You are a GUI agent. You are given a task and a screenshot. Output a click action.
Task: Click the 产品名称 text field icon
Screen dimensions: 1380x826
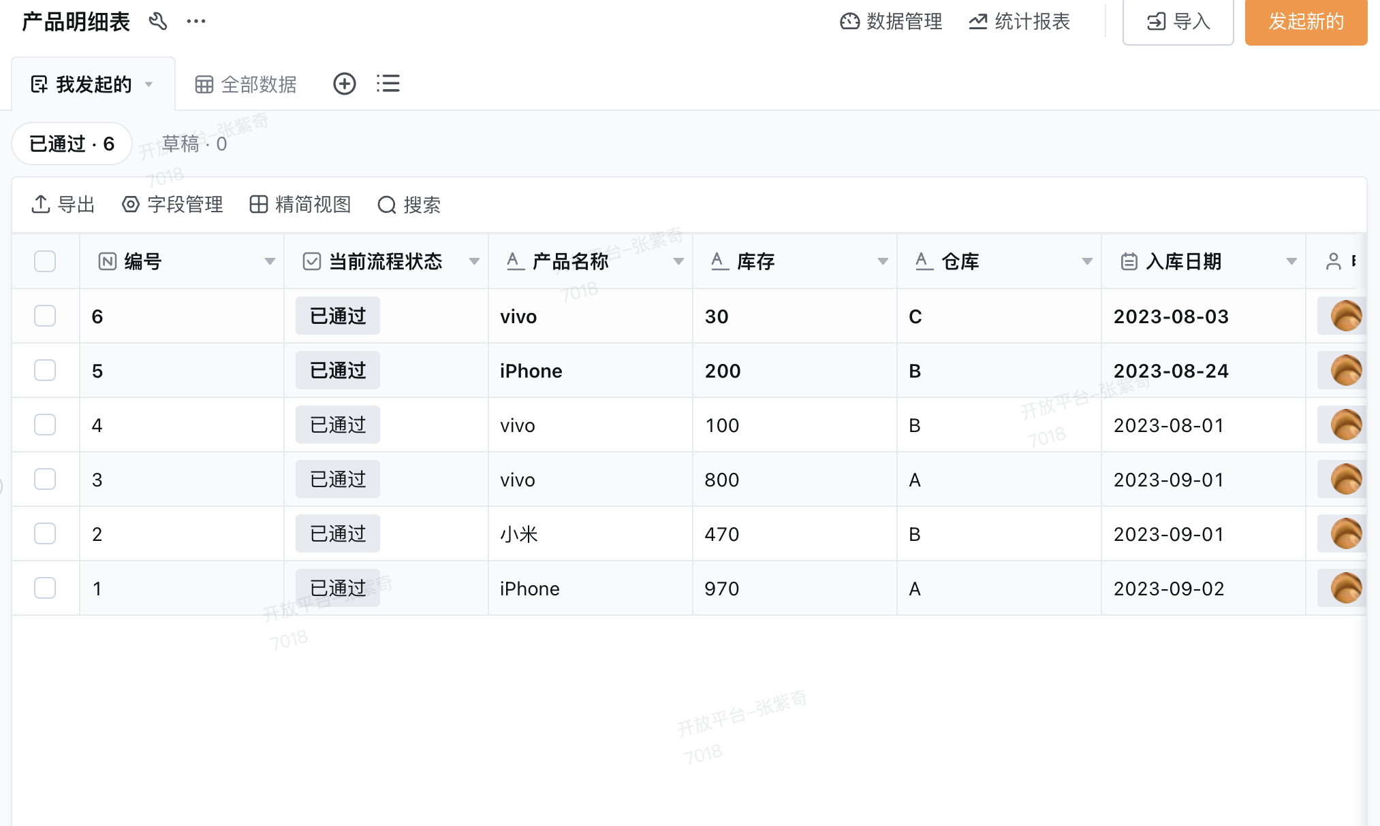[516, 261]
